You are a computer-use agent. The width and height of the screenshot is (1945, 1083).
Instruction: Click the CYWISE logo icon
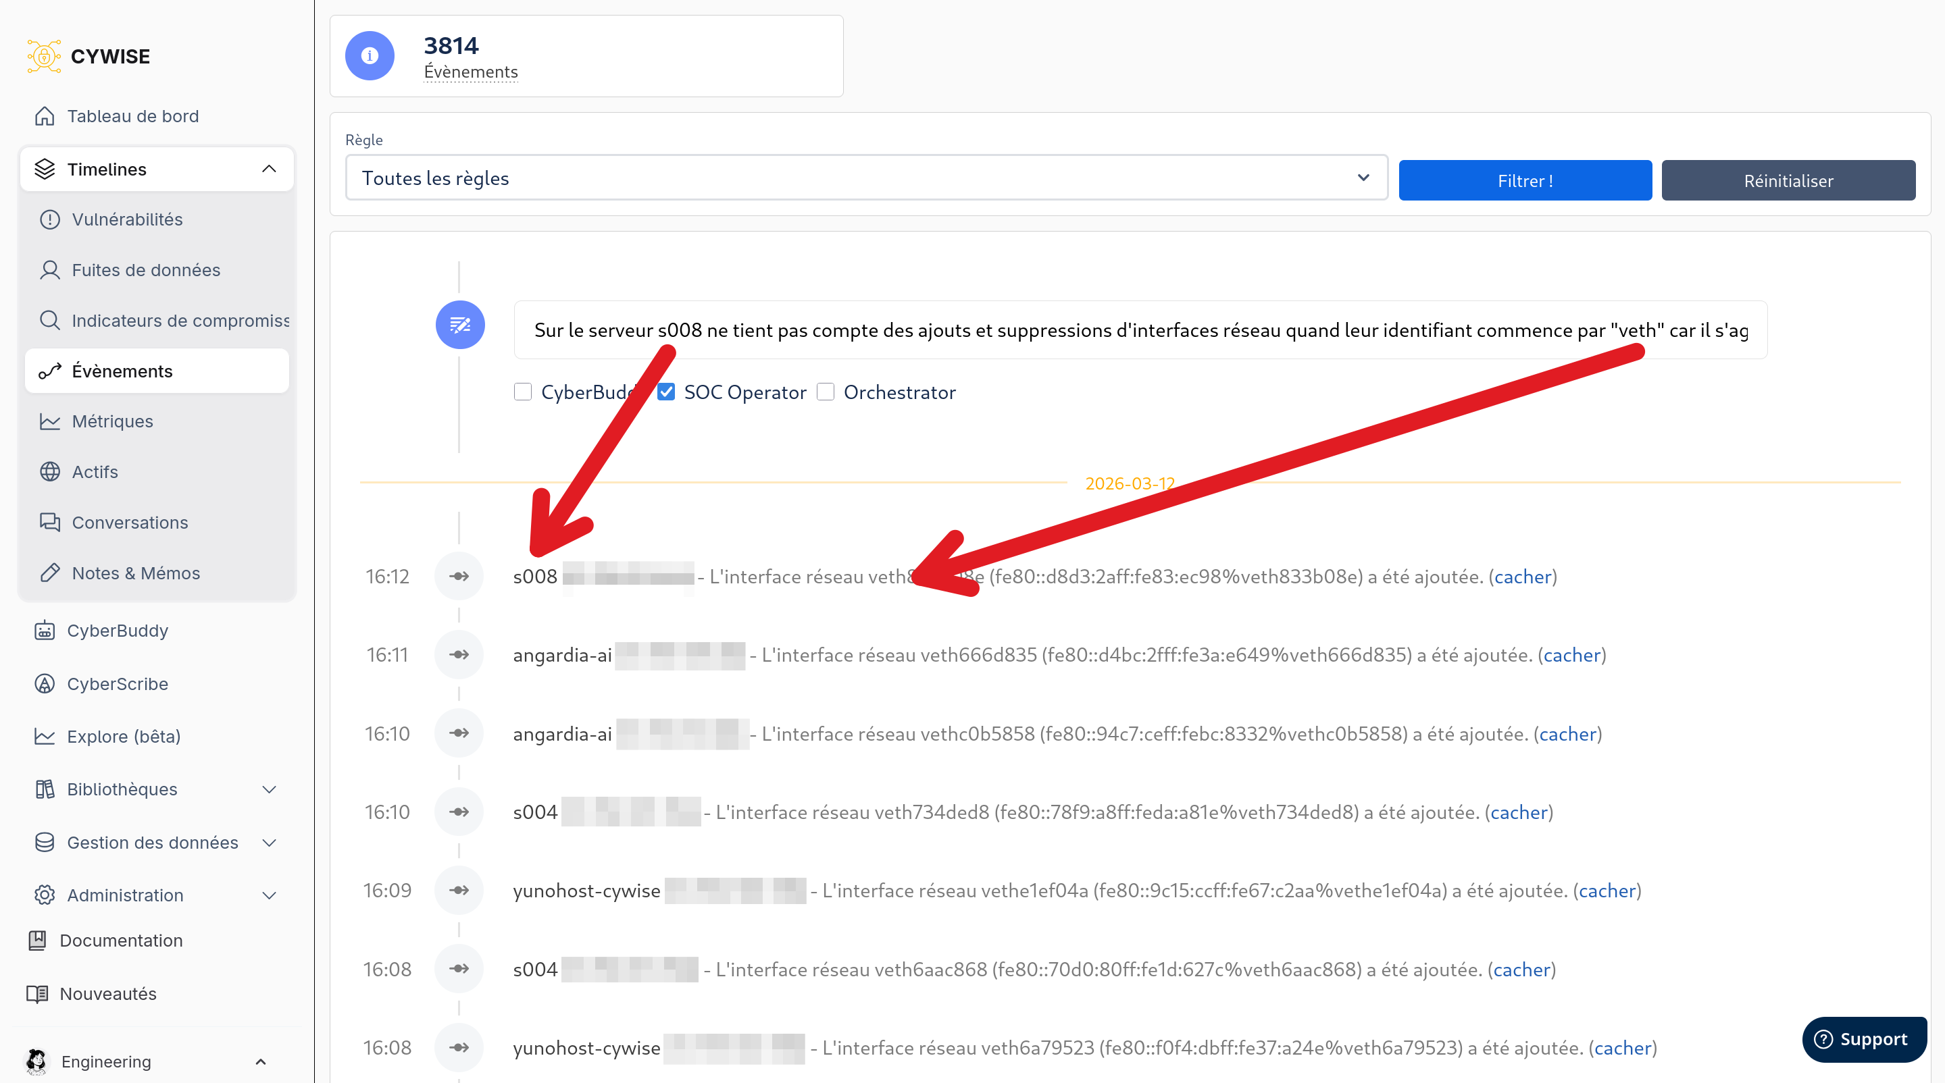click(44, 57)
